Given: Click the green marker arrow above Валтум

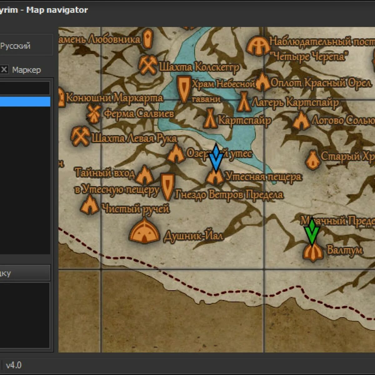Looking at the screenshot, I should click(312, 232).
